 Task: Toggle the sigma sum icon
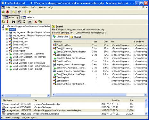pos(24,21)
